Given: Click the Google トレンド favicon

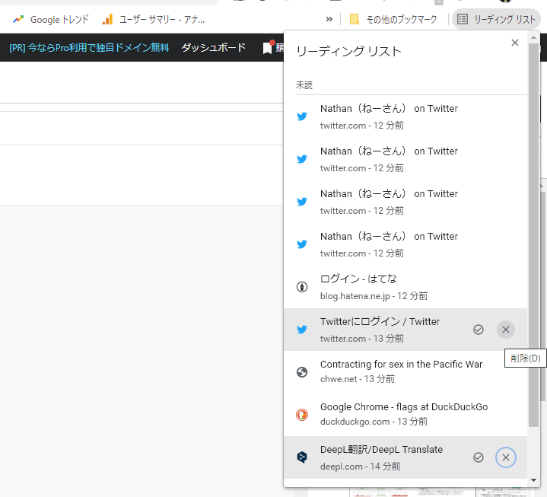Looking at the screenshot, I should pyautogui.click(x=18, y=20).
